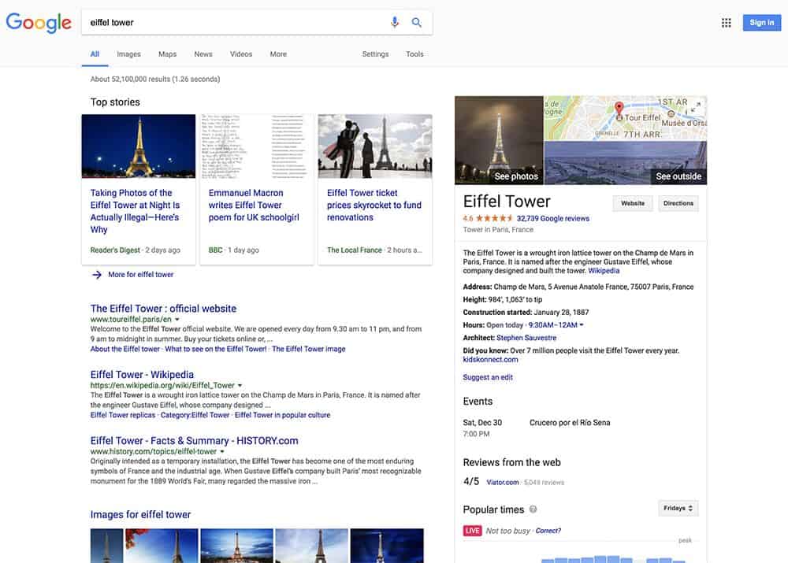Open Crucero por el Río Sena event

pyautogui.click(x=570, y=423)
